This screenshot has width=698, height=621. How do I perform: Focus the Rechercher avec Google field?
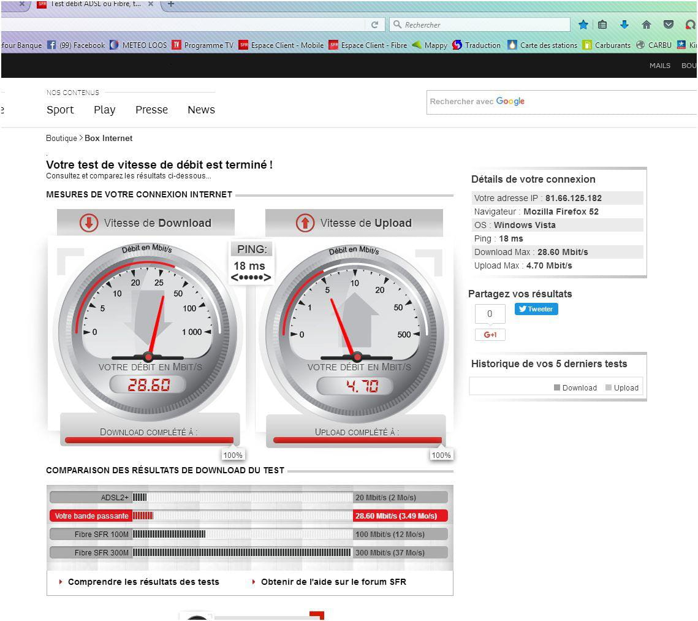point(561,102)
